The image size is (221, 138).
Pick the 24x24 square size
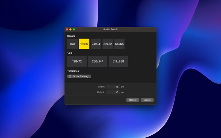96,44
